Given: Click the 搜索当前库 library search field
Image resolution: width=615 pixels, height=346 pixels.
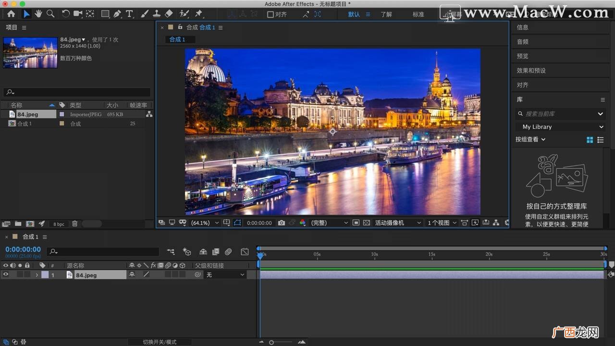Looking at the screenshot, I should tap(560, 114).
